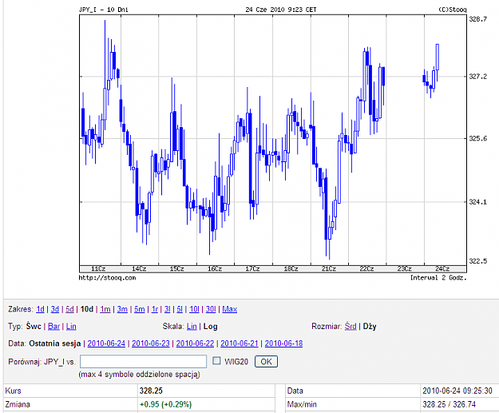This screenshot has width=499, height=413.
Task: Click the JPY_I - 10 Dni chart title
Action: [104, 10]
